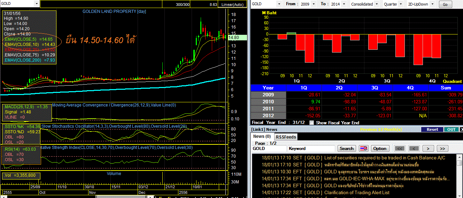Click the news Option button
Screen dimensions: 463x198
(x=380, y=149)
